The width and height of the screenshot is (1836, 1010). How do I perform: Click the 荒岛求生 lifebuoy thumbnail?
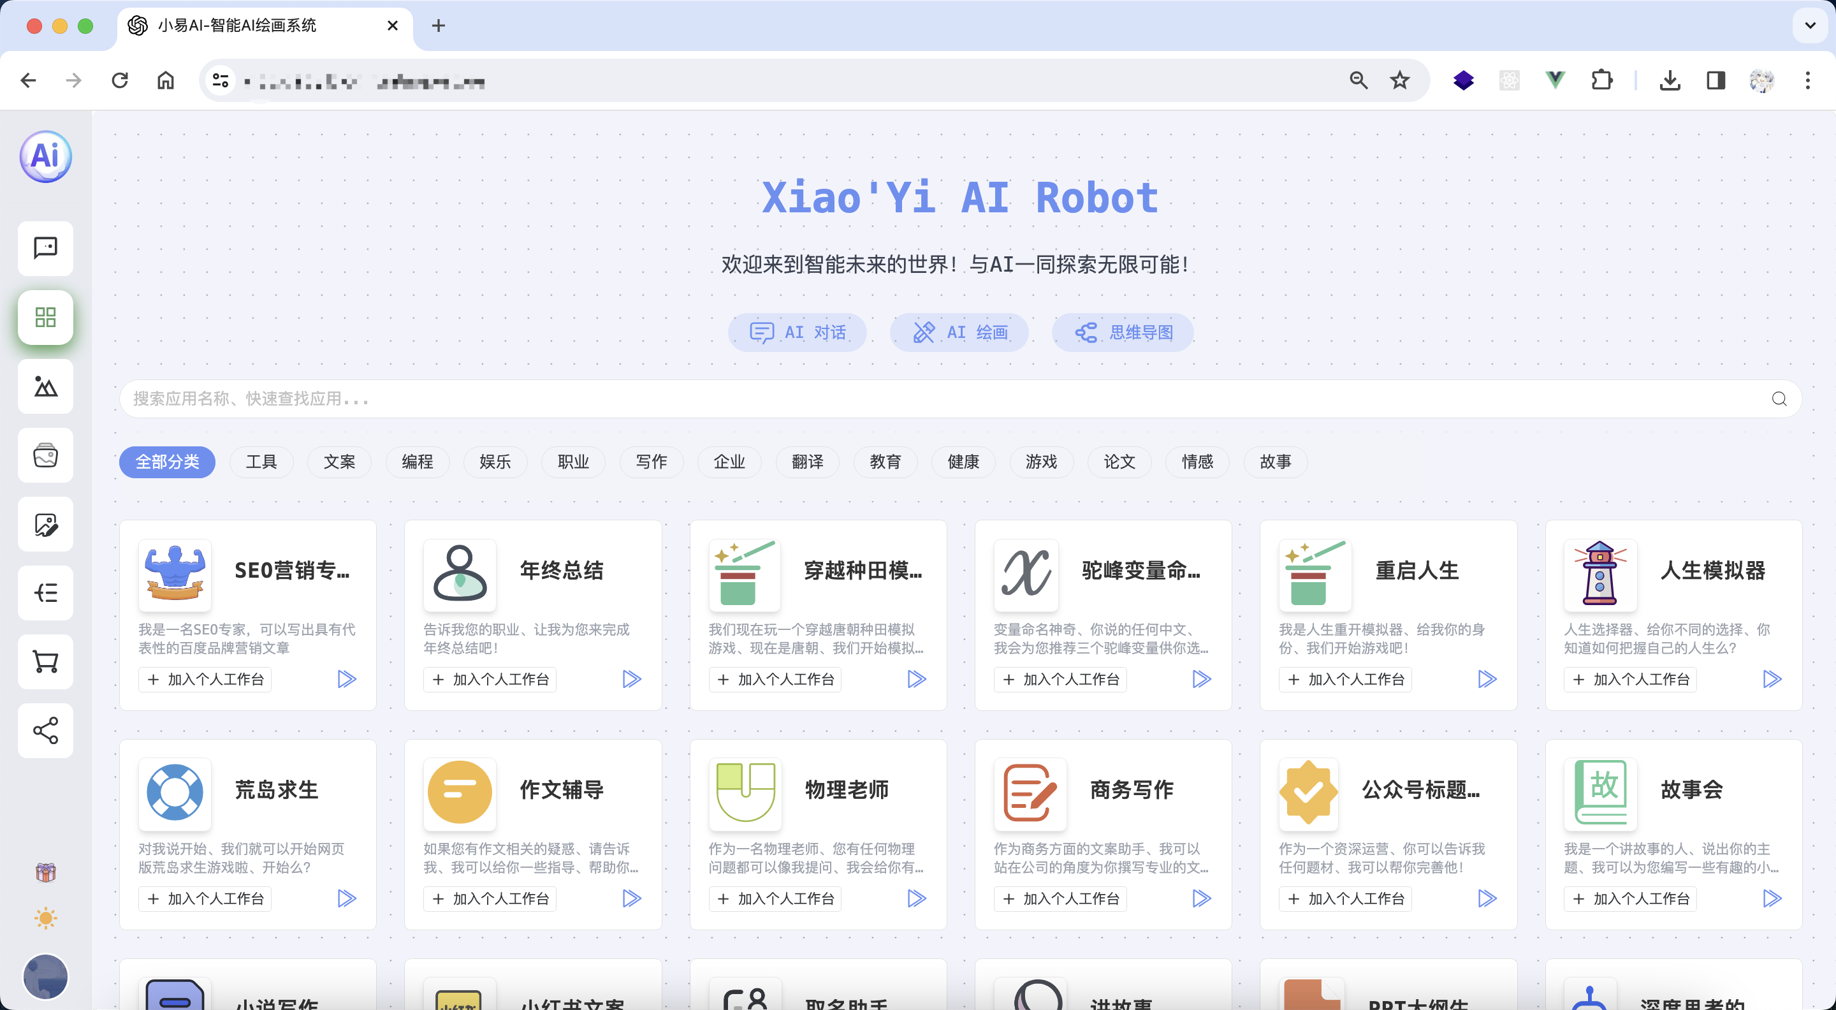coord(175,793)
